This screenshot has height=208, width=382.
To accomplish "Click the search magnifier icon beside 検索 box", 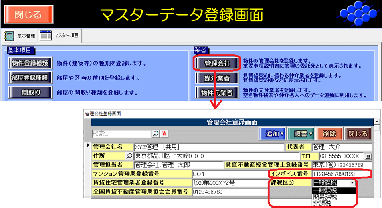I will click(155, 134).
